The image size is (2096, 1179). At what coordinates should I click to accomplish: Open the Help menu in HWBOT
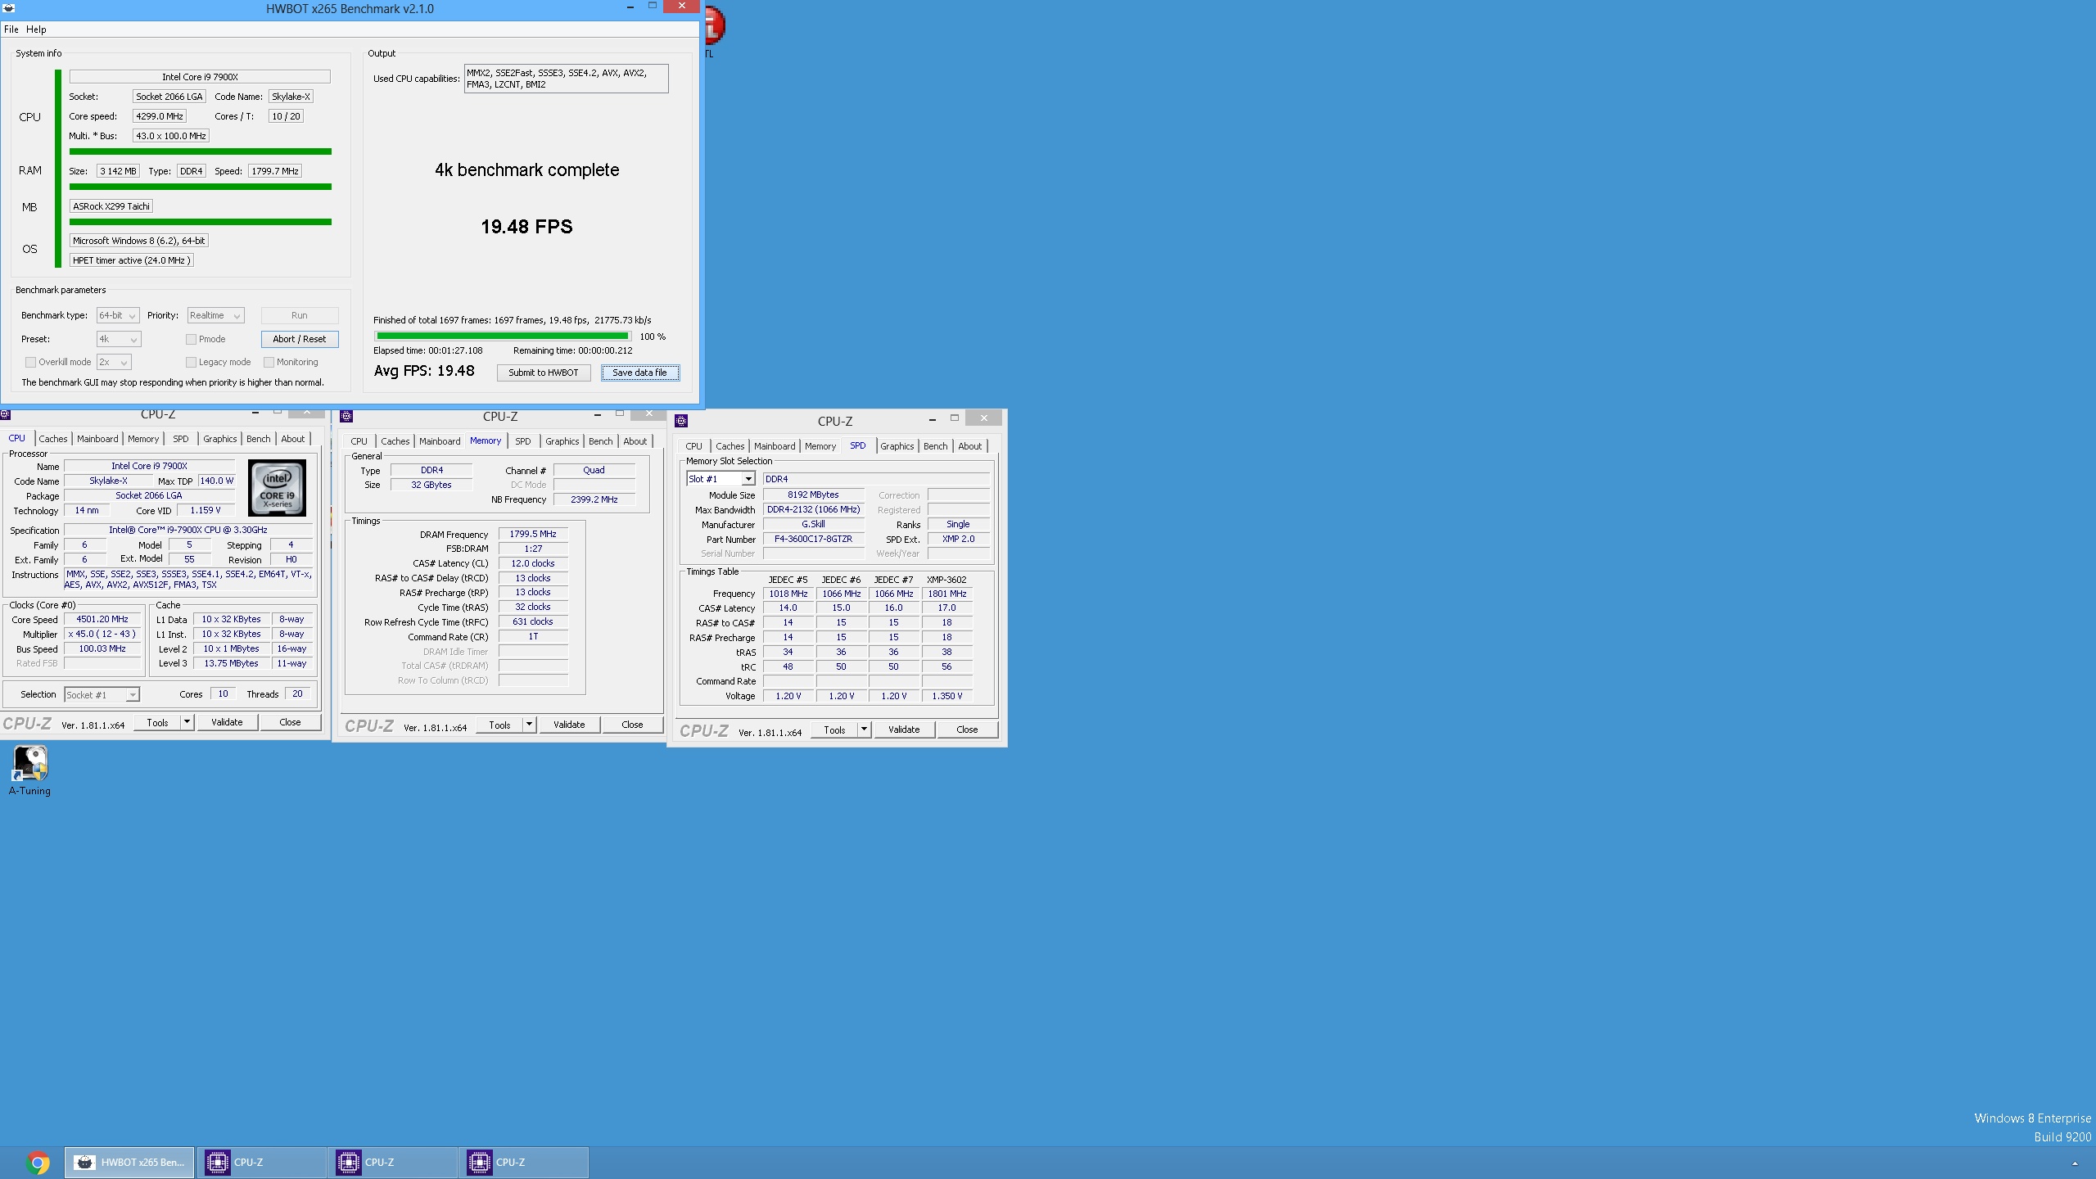click(36, 29)
